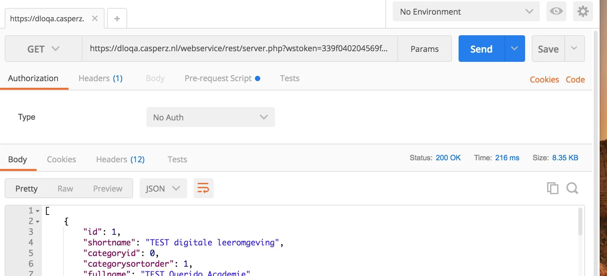The height and width of the screenshot is (276, 607).
Task: Open the Params editor
Action: click(424, 49)
